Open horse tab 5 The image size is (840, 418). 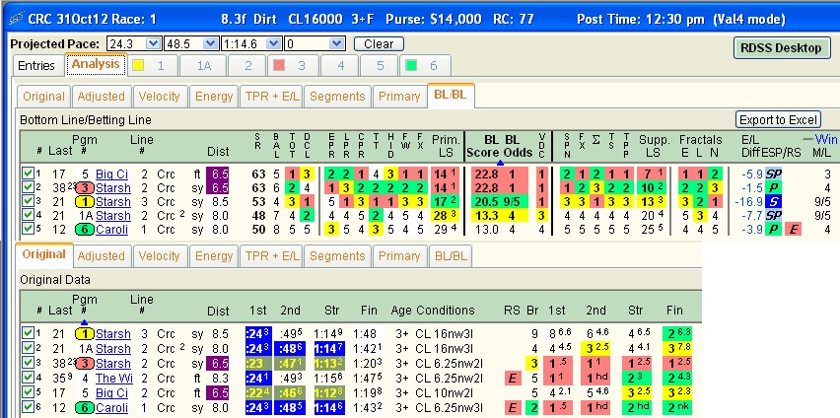(380, 66)
